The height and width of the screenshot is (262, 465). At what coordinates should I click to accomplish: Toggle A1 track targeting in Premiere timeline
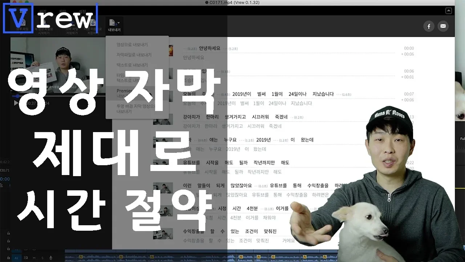tap(16, 258)
